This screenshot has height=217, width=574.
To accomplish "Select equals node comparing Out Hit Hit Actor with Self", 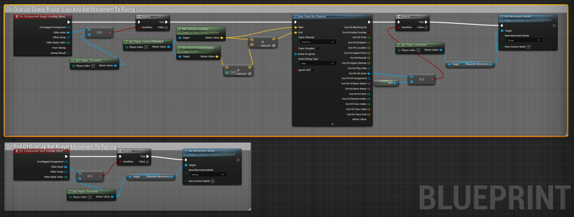I will [422, 79].
